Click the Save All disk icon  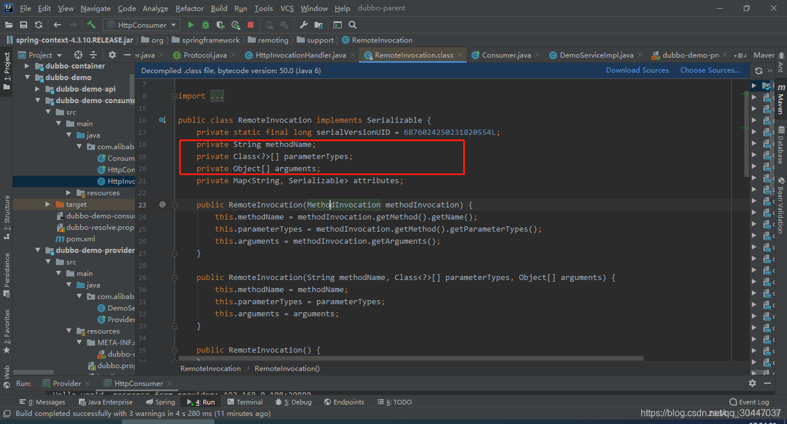pos(24,25)
